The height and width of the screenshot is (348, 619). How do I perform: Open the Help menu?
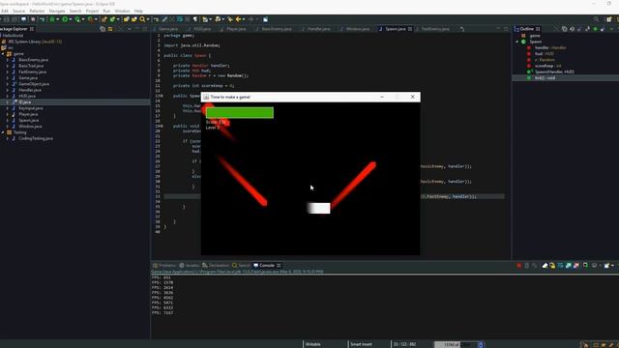pos(138,11)
